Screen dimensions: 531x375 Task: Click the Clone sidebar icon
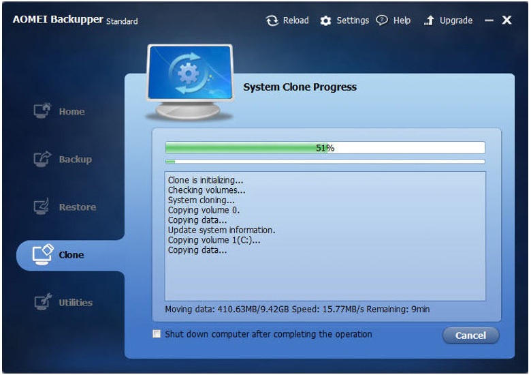(x=43, y=254)
